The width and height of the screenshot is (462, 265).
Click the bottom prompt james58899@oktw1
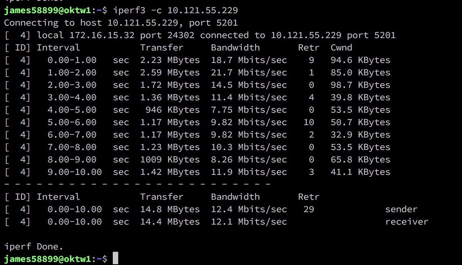[x=47, y=259]
